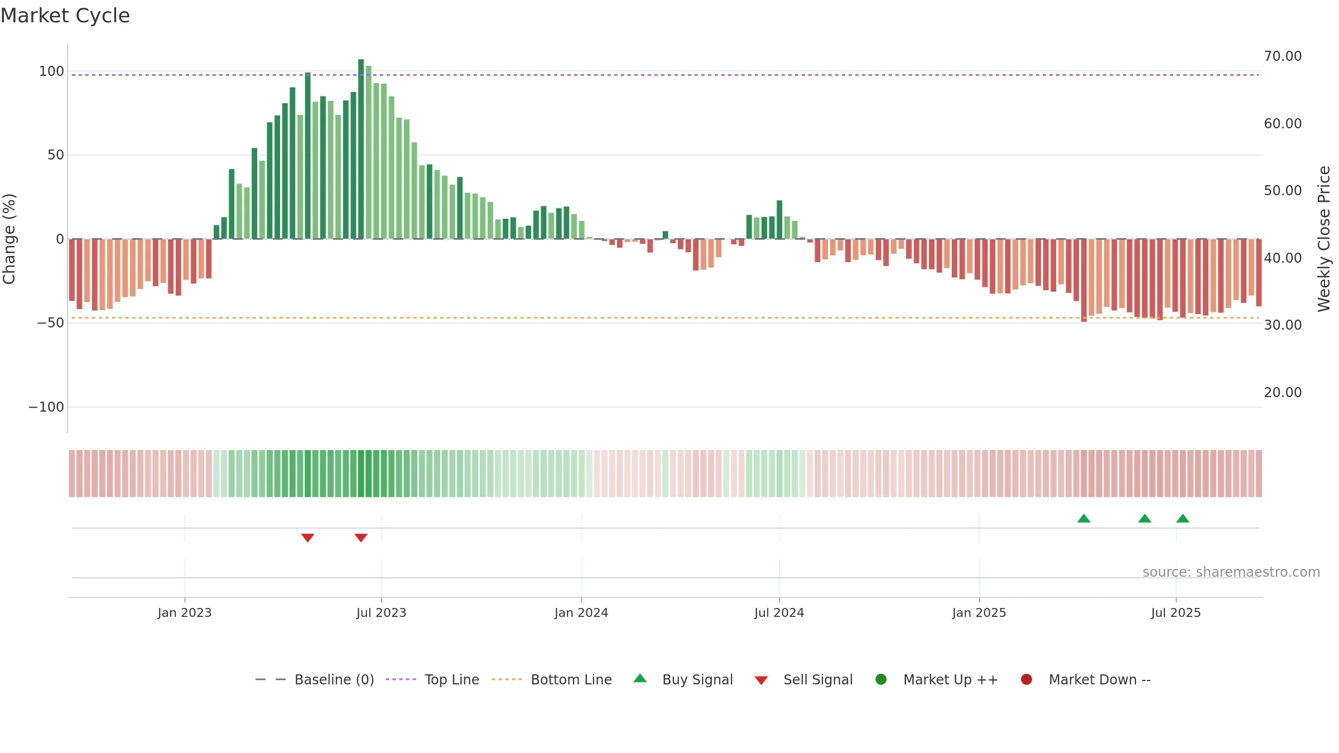Click the Change (%) axis title
Screen dimensions: 1339x753
click(x=9, y=239)
